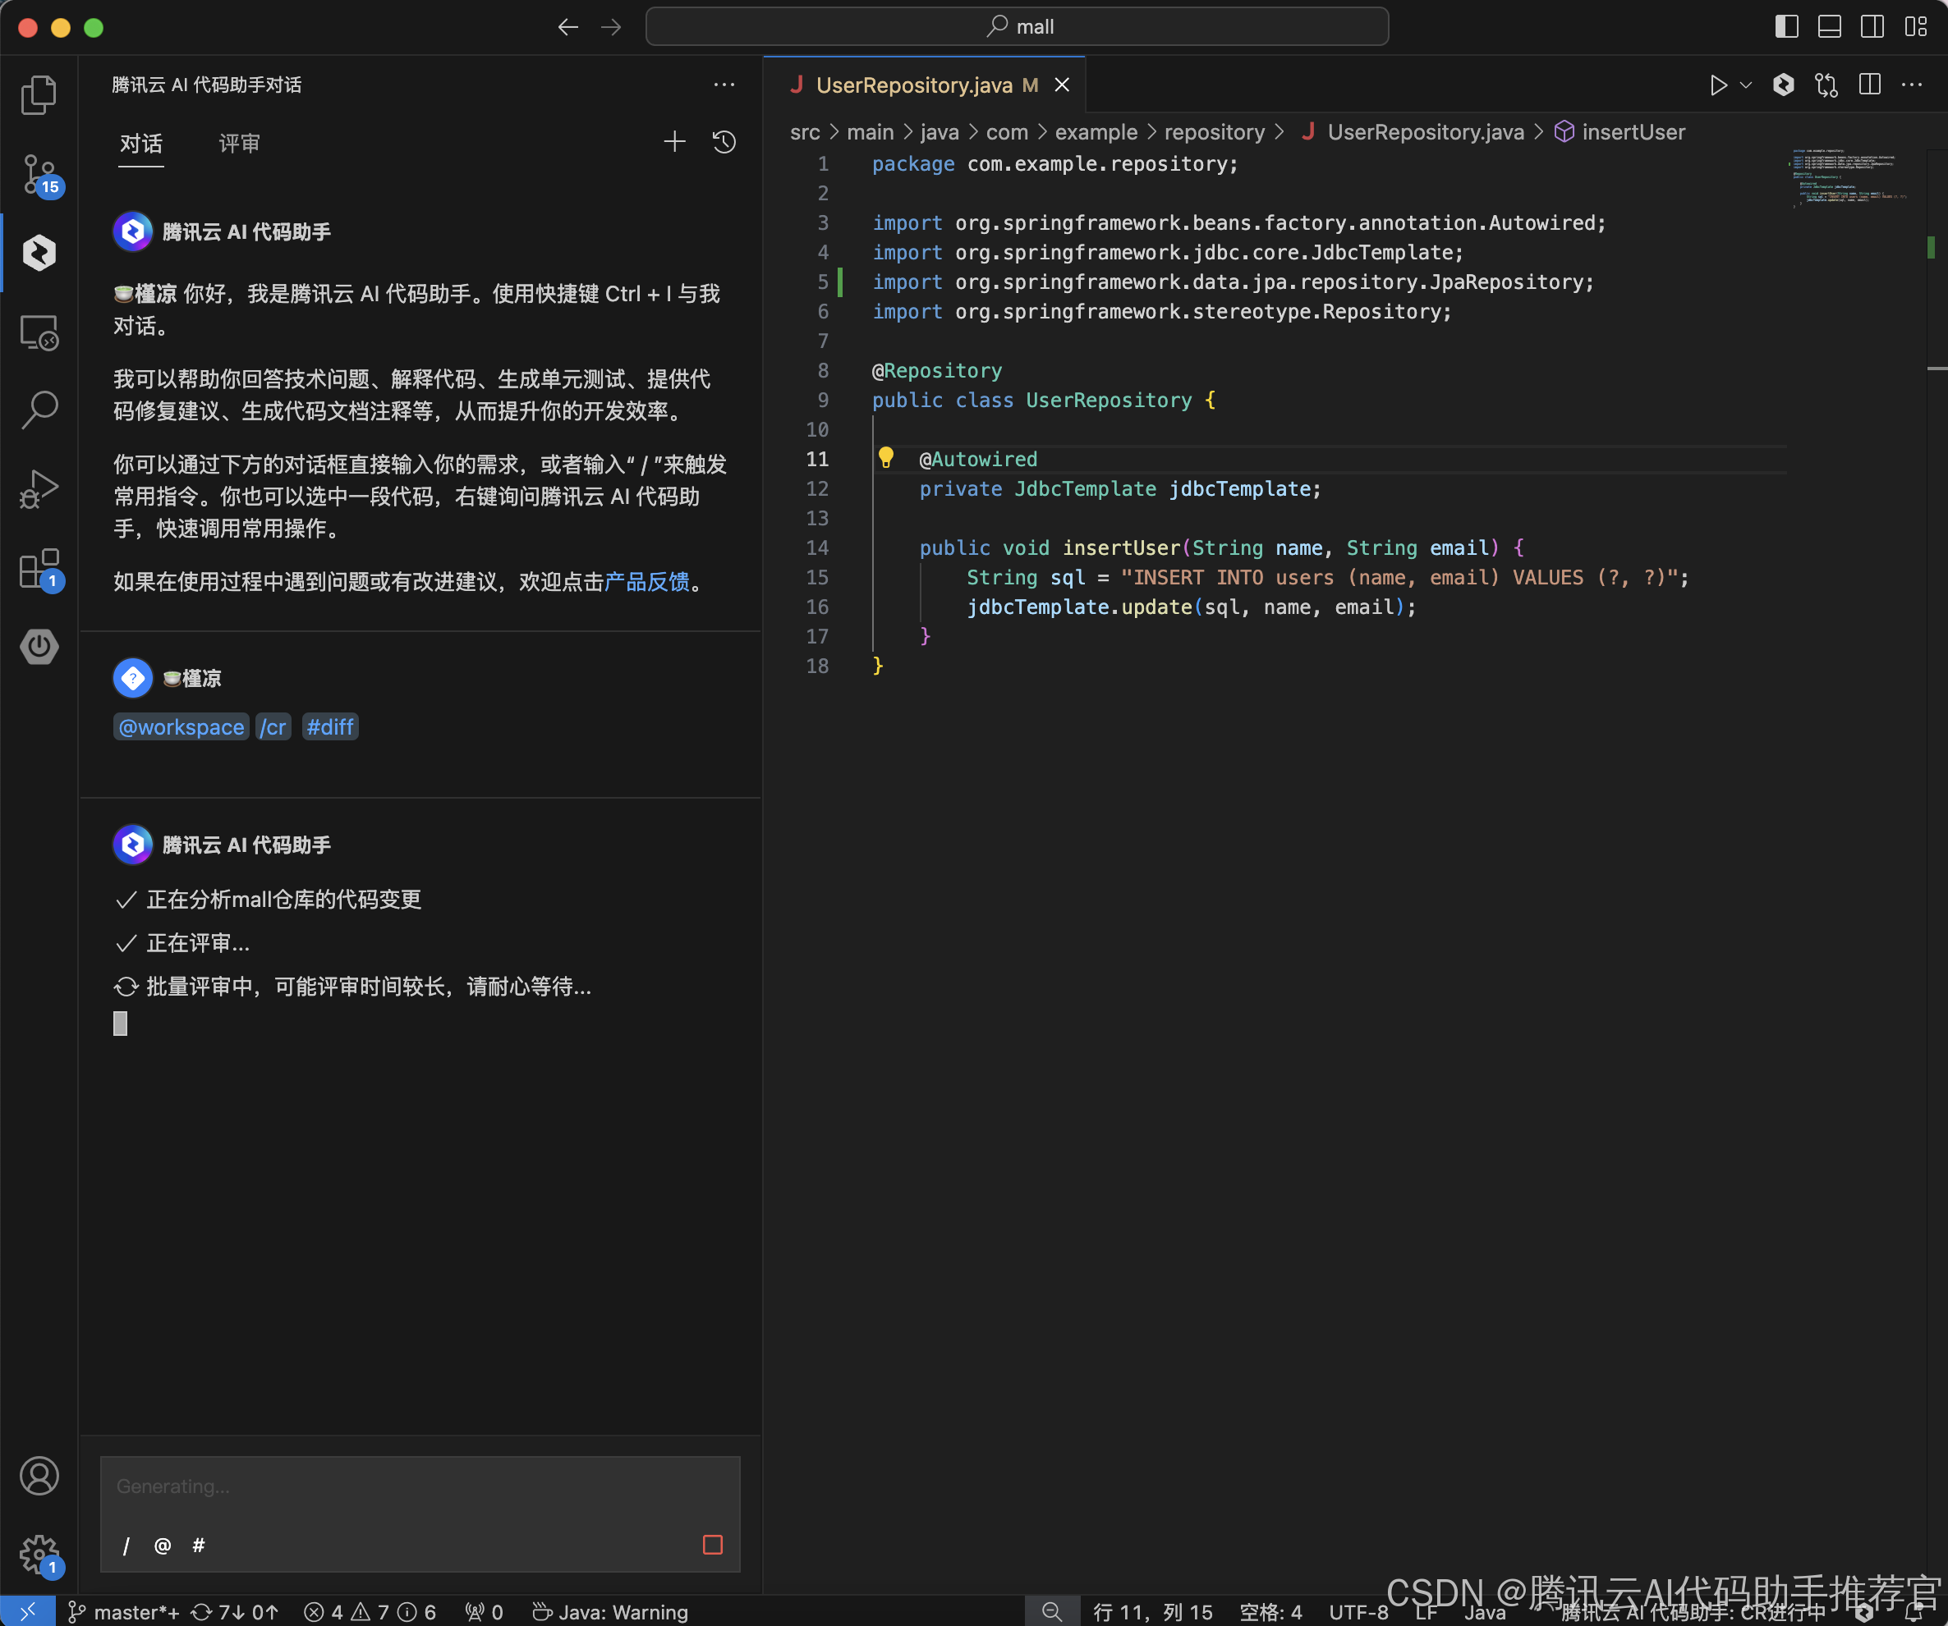Toggle the secondary side bar layout
The width and height of the screenshot is (1948, 1626).
click(x=1872, y=27)
